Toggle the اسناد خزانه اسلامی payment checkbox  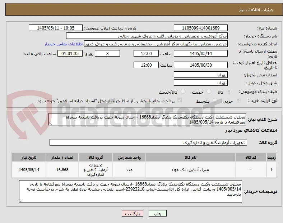(180, 100)
